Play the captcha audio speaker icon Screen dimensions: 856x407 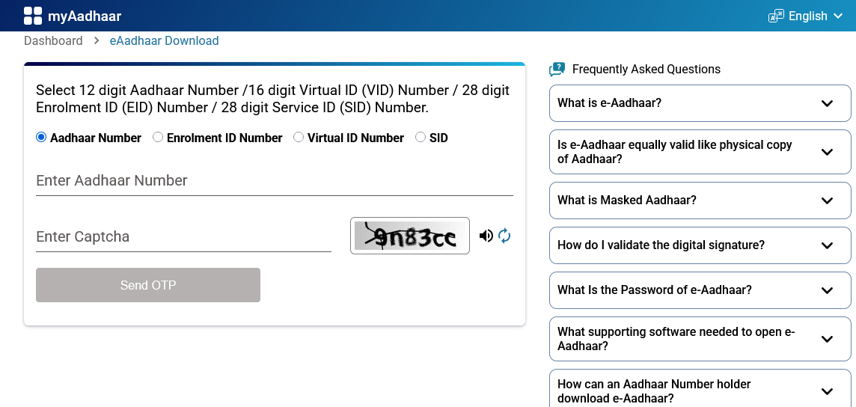pyautogui.click(x=486, y=236)
